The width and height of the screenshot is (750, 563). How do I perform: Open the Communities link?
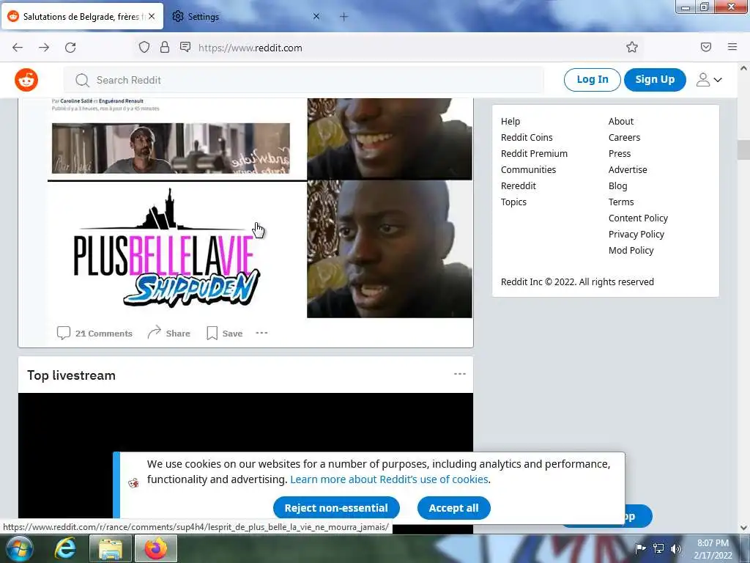click(x=529, y=169)
